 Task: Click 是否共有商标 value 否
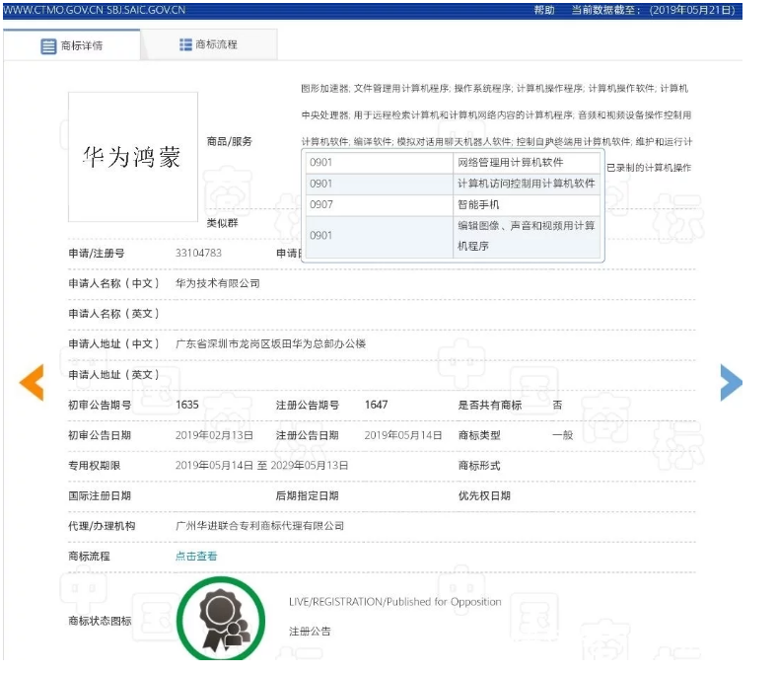click(x=558, y=405)
